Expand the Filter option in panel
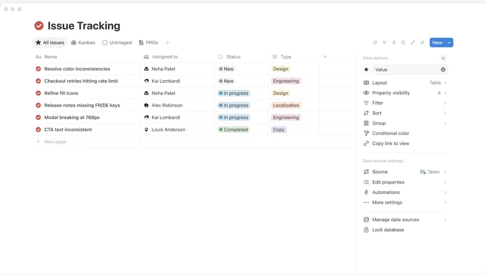This screenshot has width=486, height=276. 405,103
